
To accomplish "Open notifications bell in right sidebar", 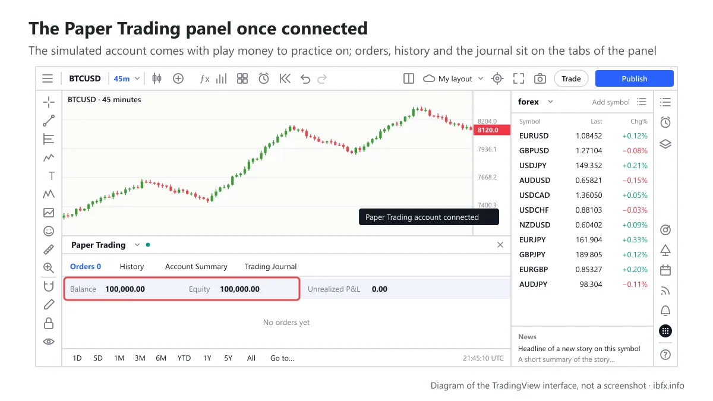I will click(x=665, y=311).
